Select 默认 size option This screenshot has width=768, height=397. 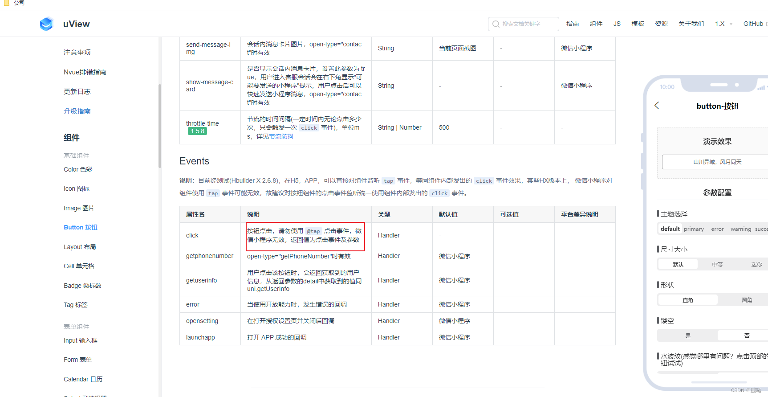678,264
